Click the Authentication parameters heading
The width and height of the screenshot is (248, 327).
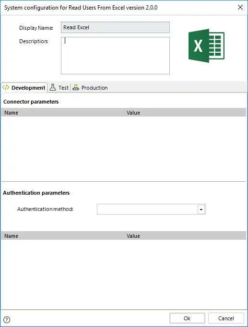point(36,193)
